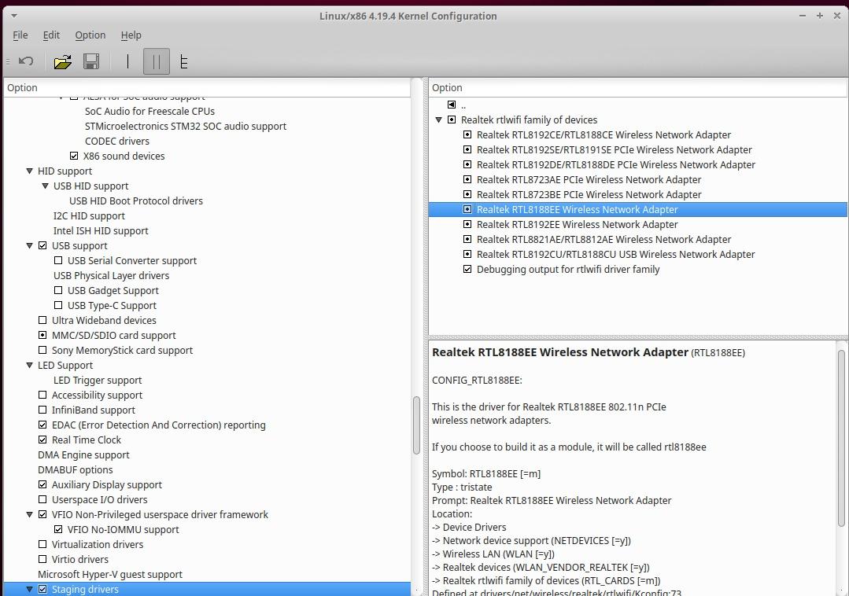
Task: Select Microsoft Hyper-V guest support entry
Action: (109, 574)
